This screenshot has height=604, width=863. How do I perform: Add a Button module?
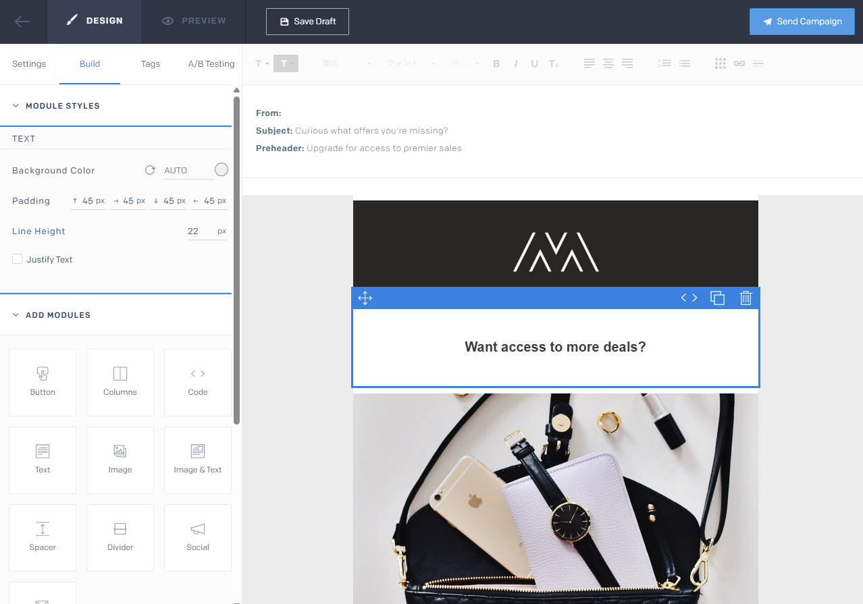point(43,383)
